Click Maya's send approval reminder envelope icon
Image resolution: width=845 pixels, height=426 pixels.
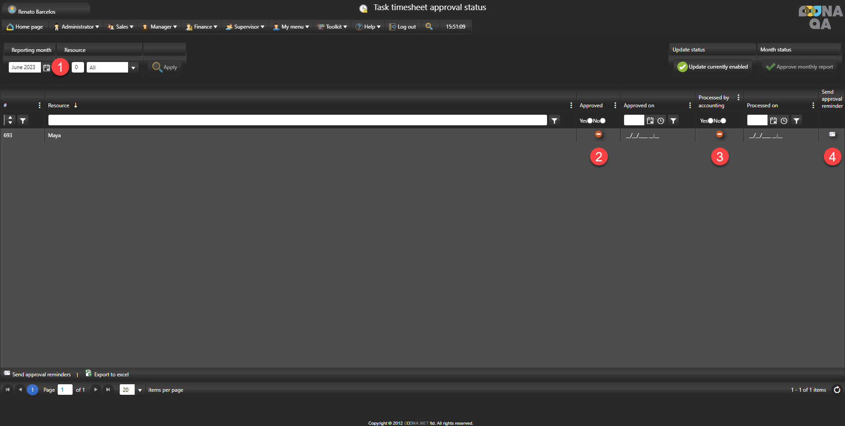832,135
